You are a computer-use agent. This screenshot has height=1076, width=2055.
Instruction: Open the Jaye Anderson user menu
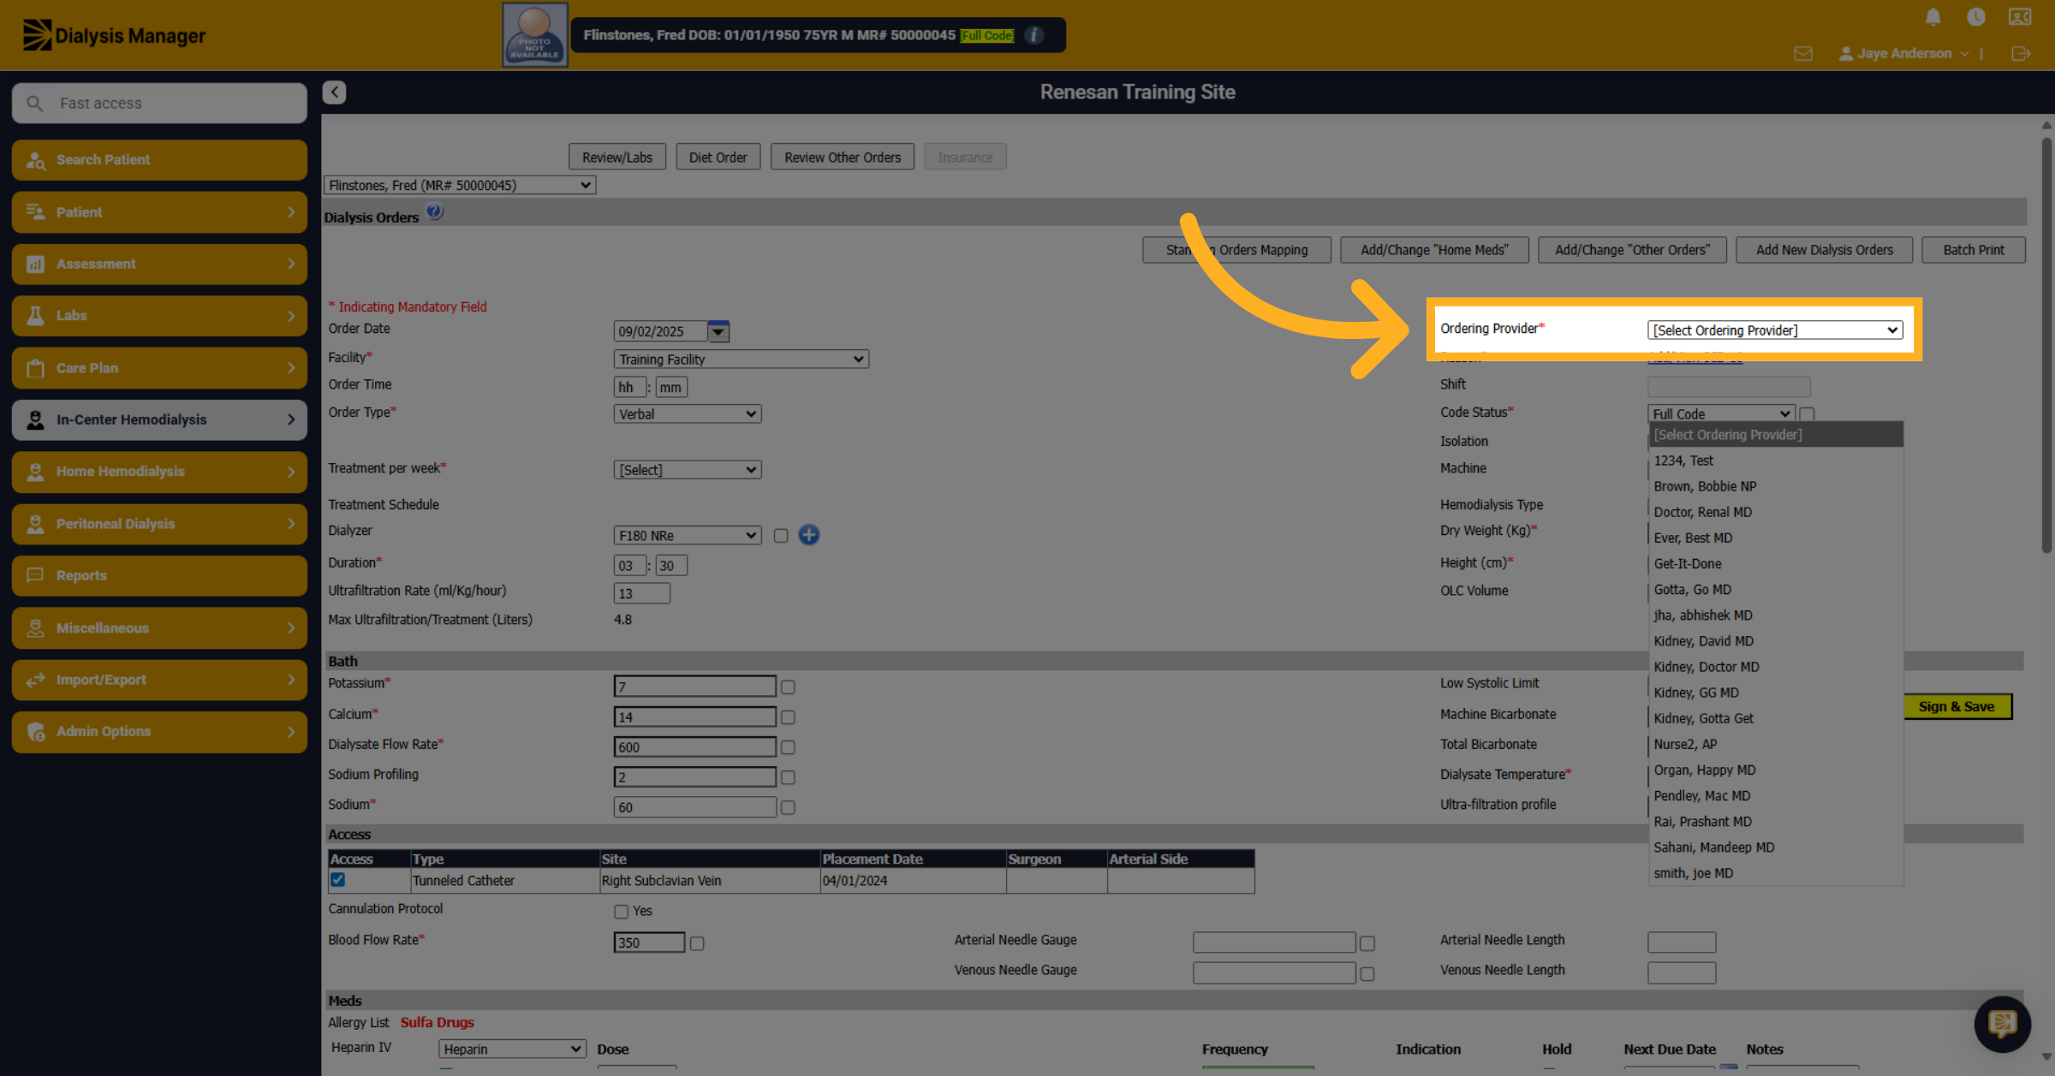(1905, 53)
